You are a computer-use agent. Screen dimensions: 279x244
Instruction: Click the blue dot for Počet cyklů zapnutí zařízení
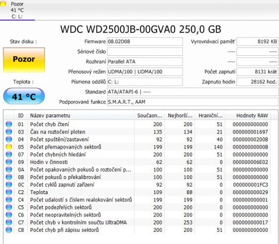(x=9, y=184)
